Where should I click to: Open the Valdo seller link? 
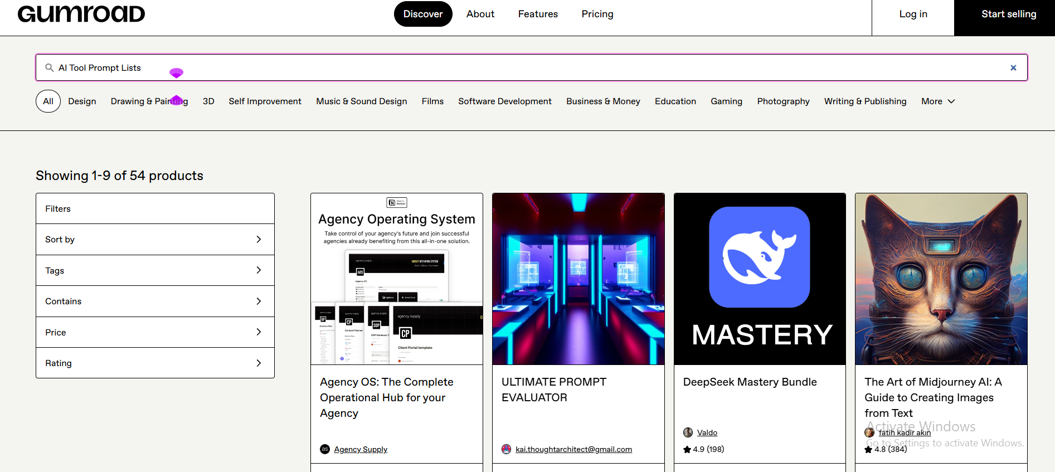707,433
